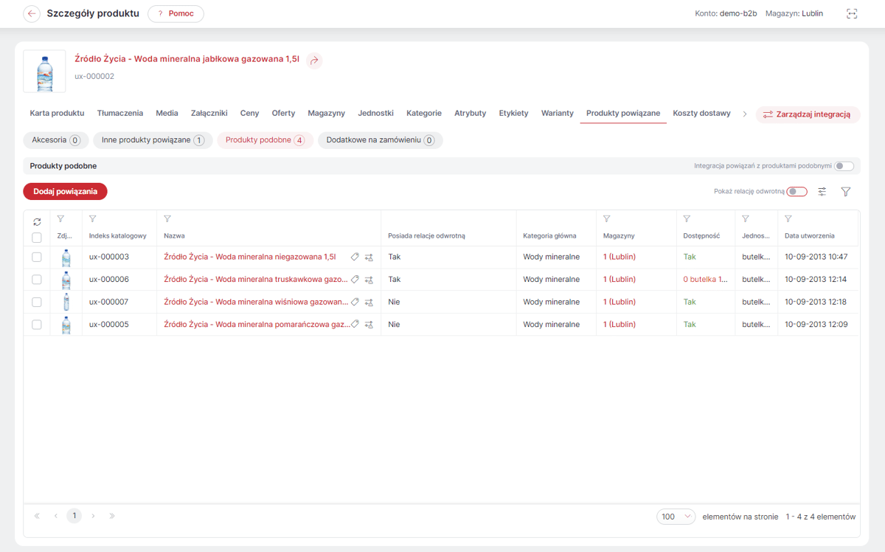
Task: Click the main product bottle thumbnail
Action: pos(44,72)
